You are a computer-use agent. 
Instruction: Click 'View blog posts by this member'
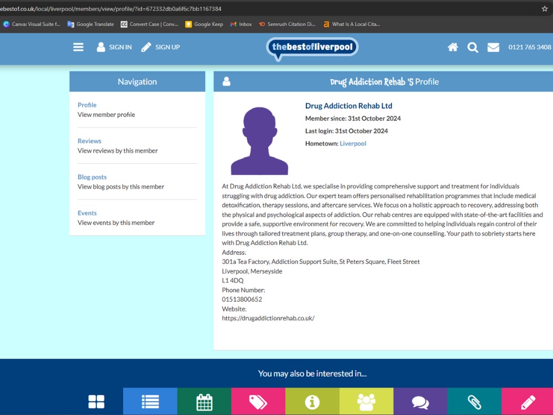coord(121,186)
